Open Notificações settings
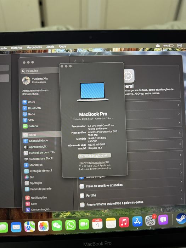The image size is (186, 248). pos(36,198)
